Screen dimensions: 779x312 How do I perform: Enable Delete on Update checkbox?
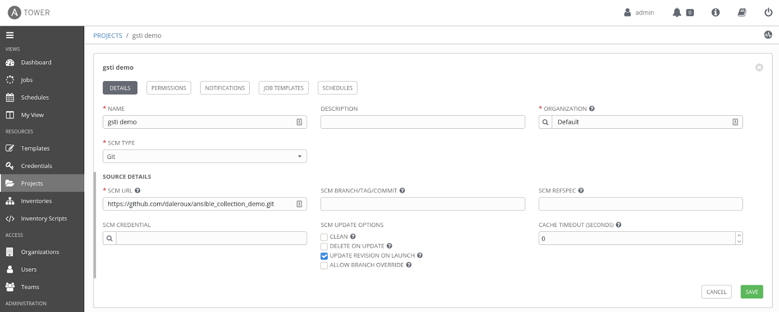point(324,246)
